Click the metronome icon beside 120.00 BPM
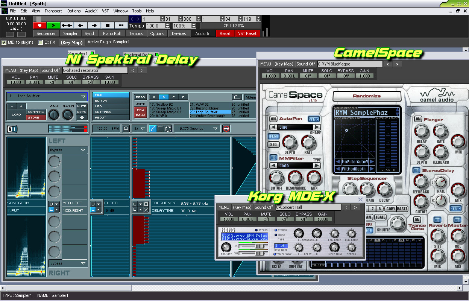 tap(126, 129)
